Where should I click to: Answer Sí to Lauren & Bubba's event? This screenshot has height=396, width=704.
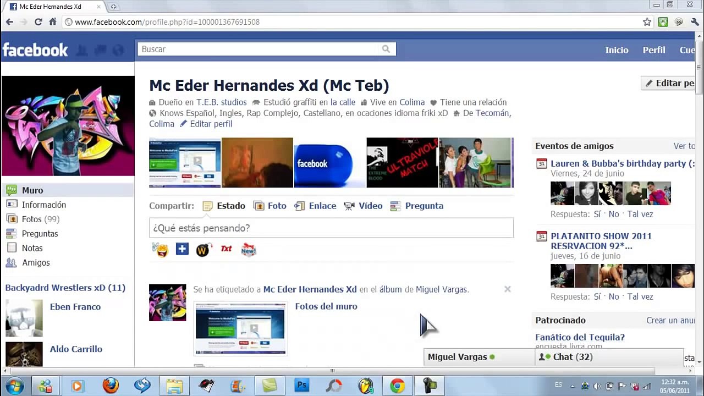coord(598,215)
